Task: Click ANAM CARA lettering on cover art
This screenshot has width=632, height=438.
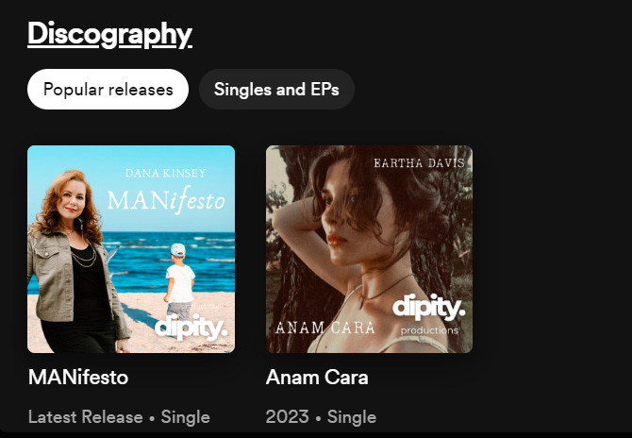Action: tap(324, 328)
